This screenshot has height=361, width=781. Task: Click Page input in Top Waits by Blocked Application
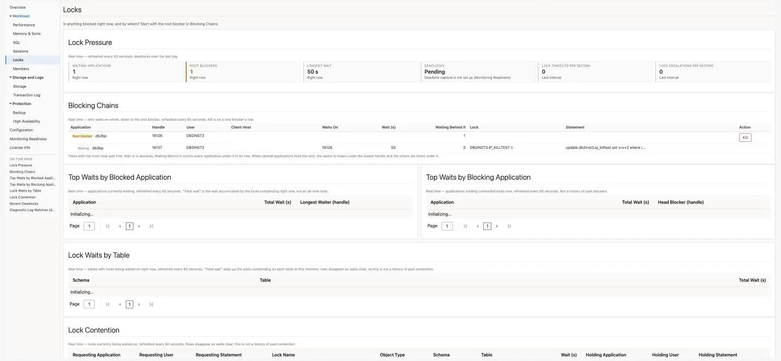89,226
